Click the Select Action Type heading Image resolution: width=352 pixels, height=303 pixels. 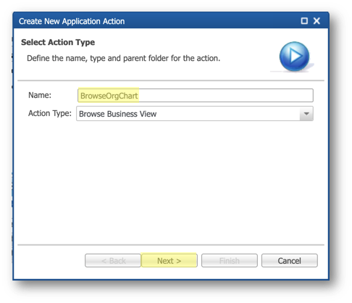point(58,42)
